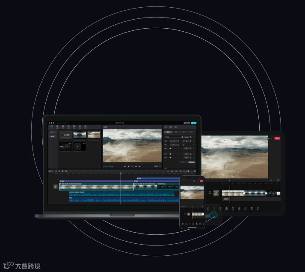Click the Apply to all button in inspector
Screen dimensions: 305x272
tap(191, 162)
